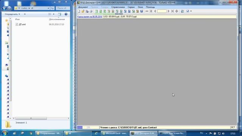Click the Explorer search box
Image resolution: width=242 pixels, height=136 pixels.
[x=63, y=8]
